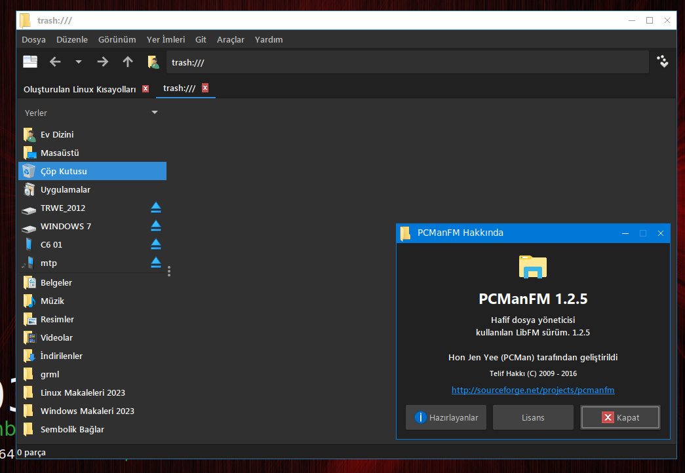Click the side pane splitter handle dots
Viewport: 685px width, 473px height.
[x=169, y=271]
